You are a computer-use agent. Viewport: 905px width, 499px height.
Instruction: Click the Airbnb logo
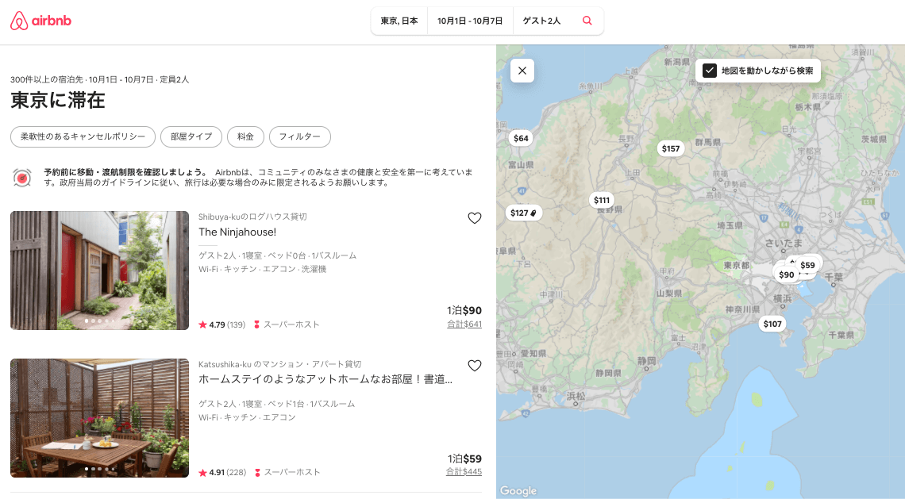click(x=40, y=21)
